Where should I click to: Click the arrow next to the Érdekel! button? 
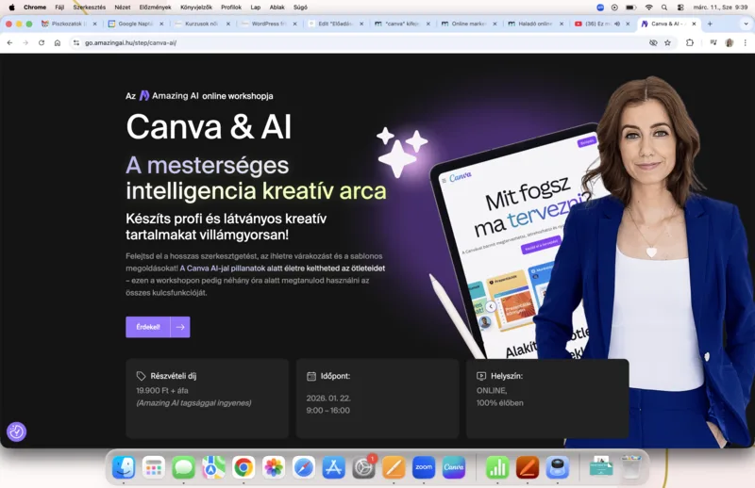point(180,327)
